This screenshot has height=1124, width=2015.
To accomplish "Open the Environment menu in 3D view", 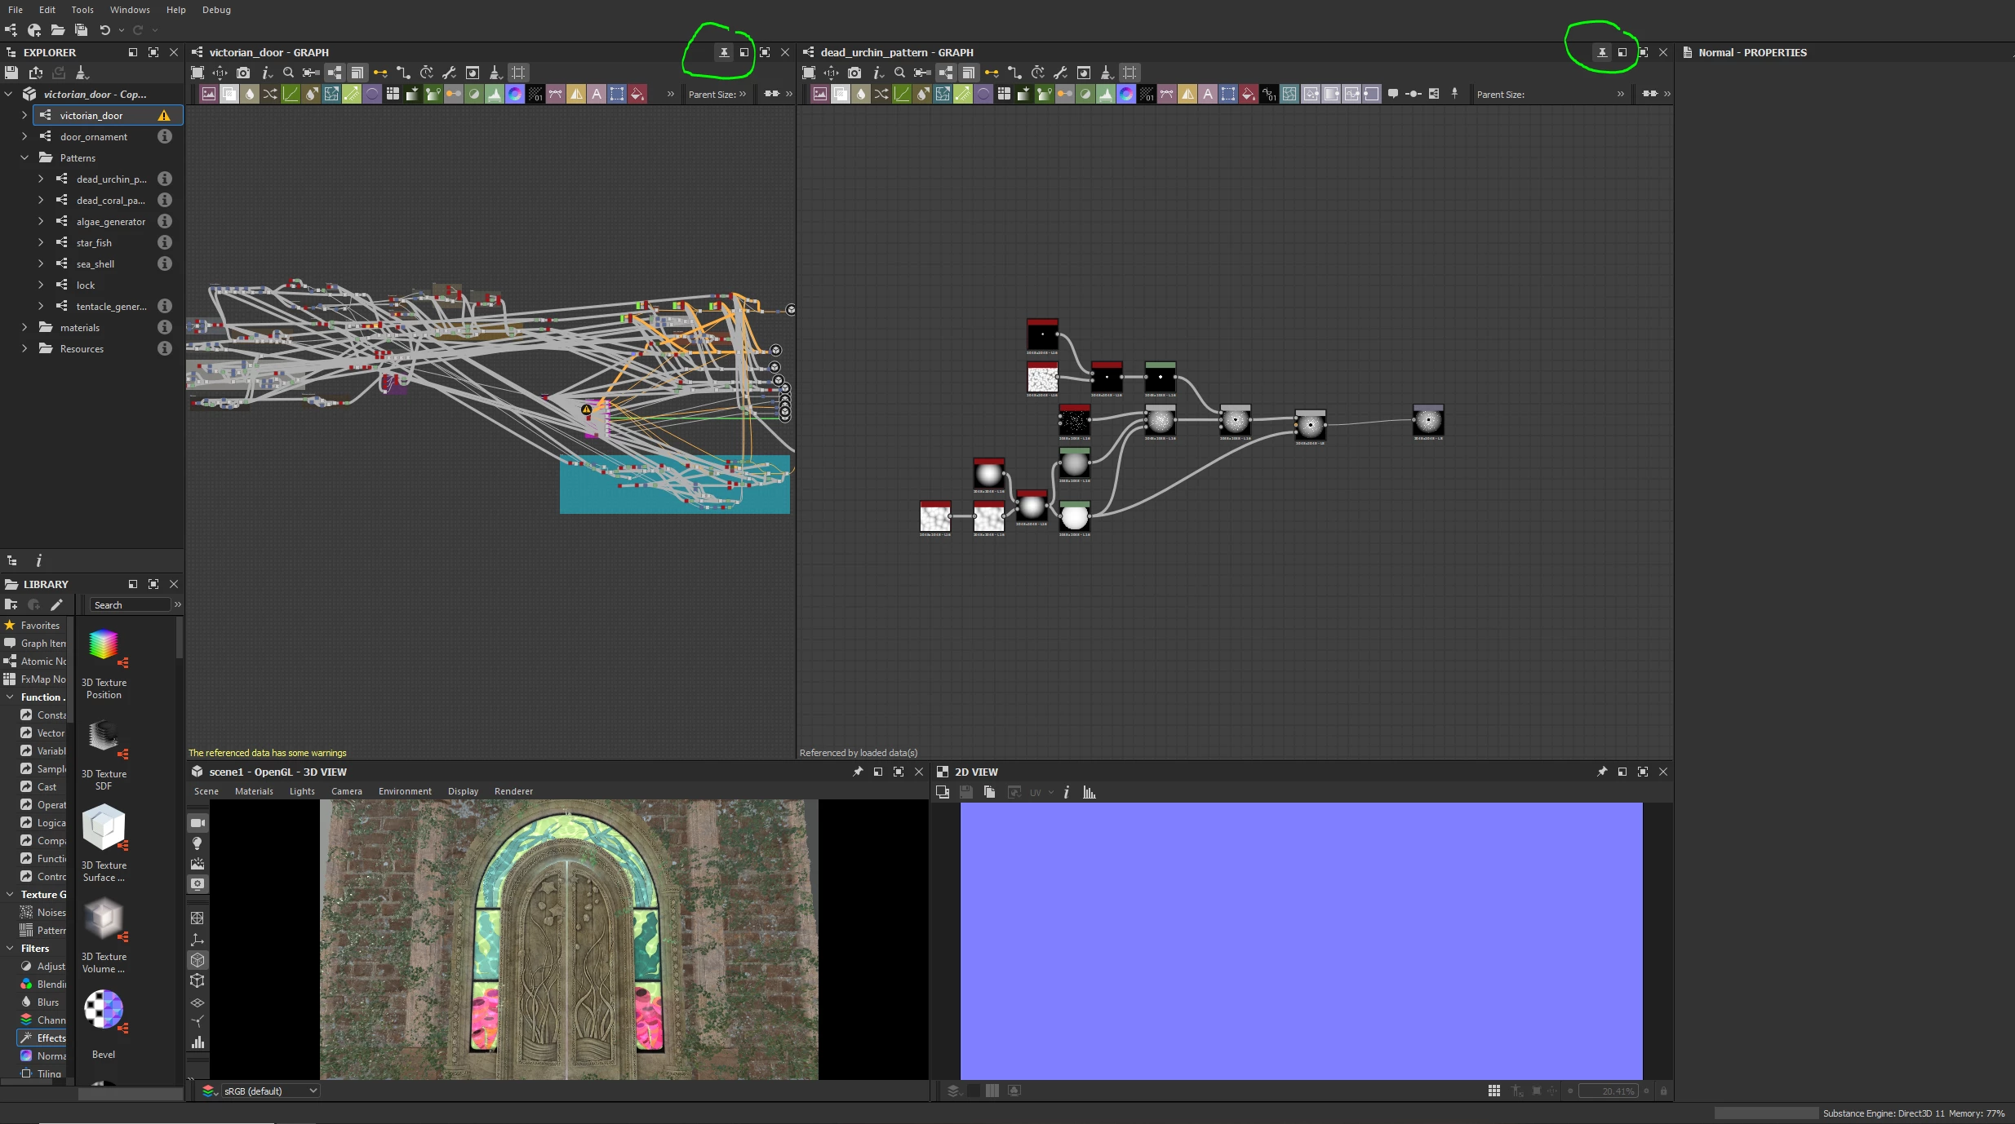I will coord(405,791).
